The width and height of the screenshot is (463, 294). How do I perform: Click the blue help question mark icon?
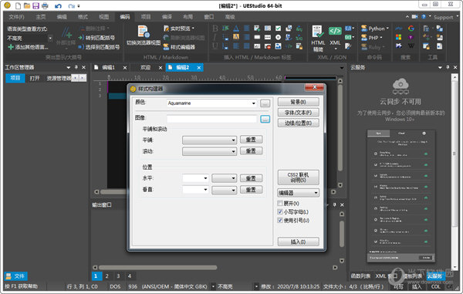point(424,17)
